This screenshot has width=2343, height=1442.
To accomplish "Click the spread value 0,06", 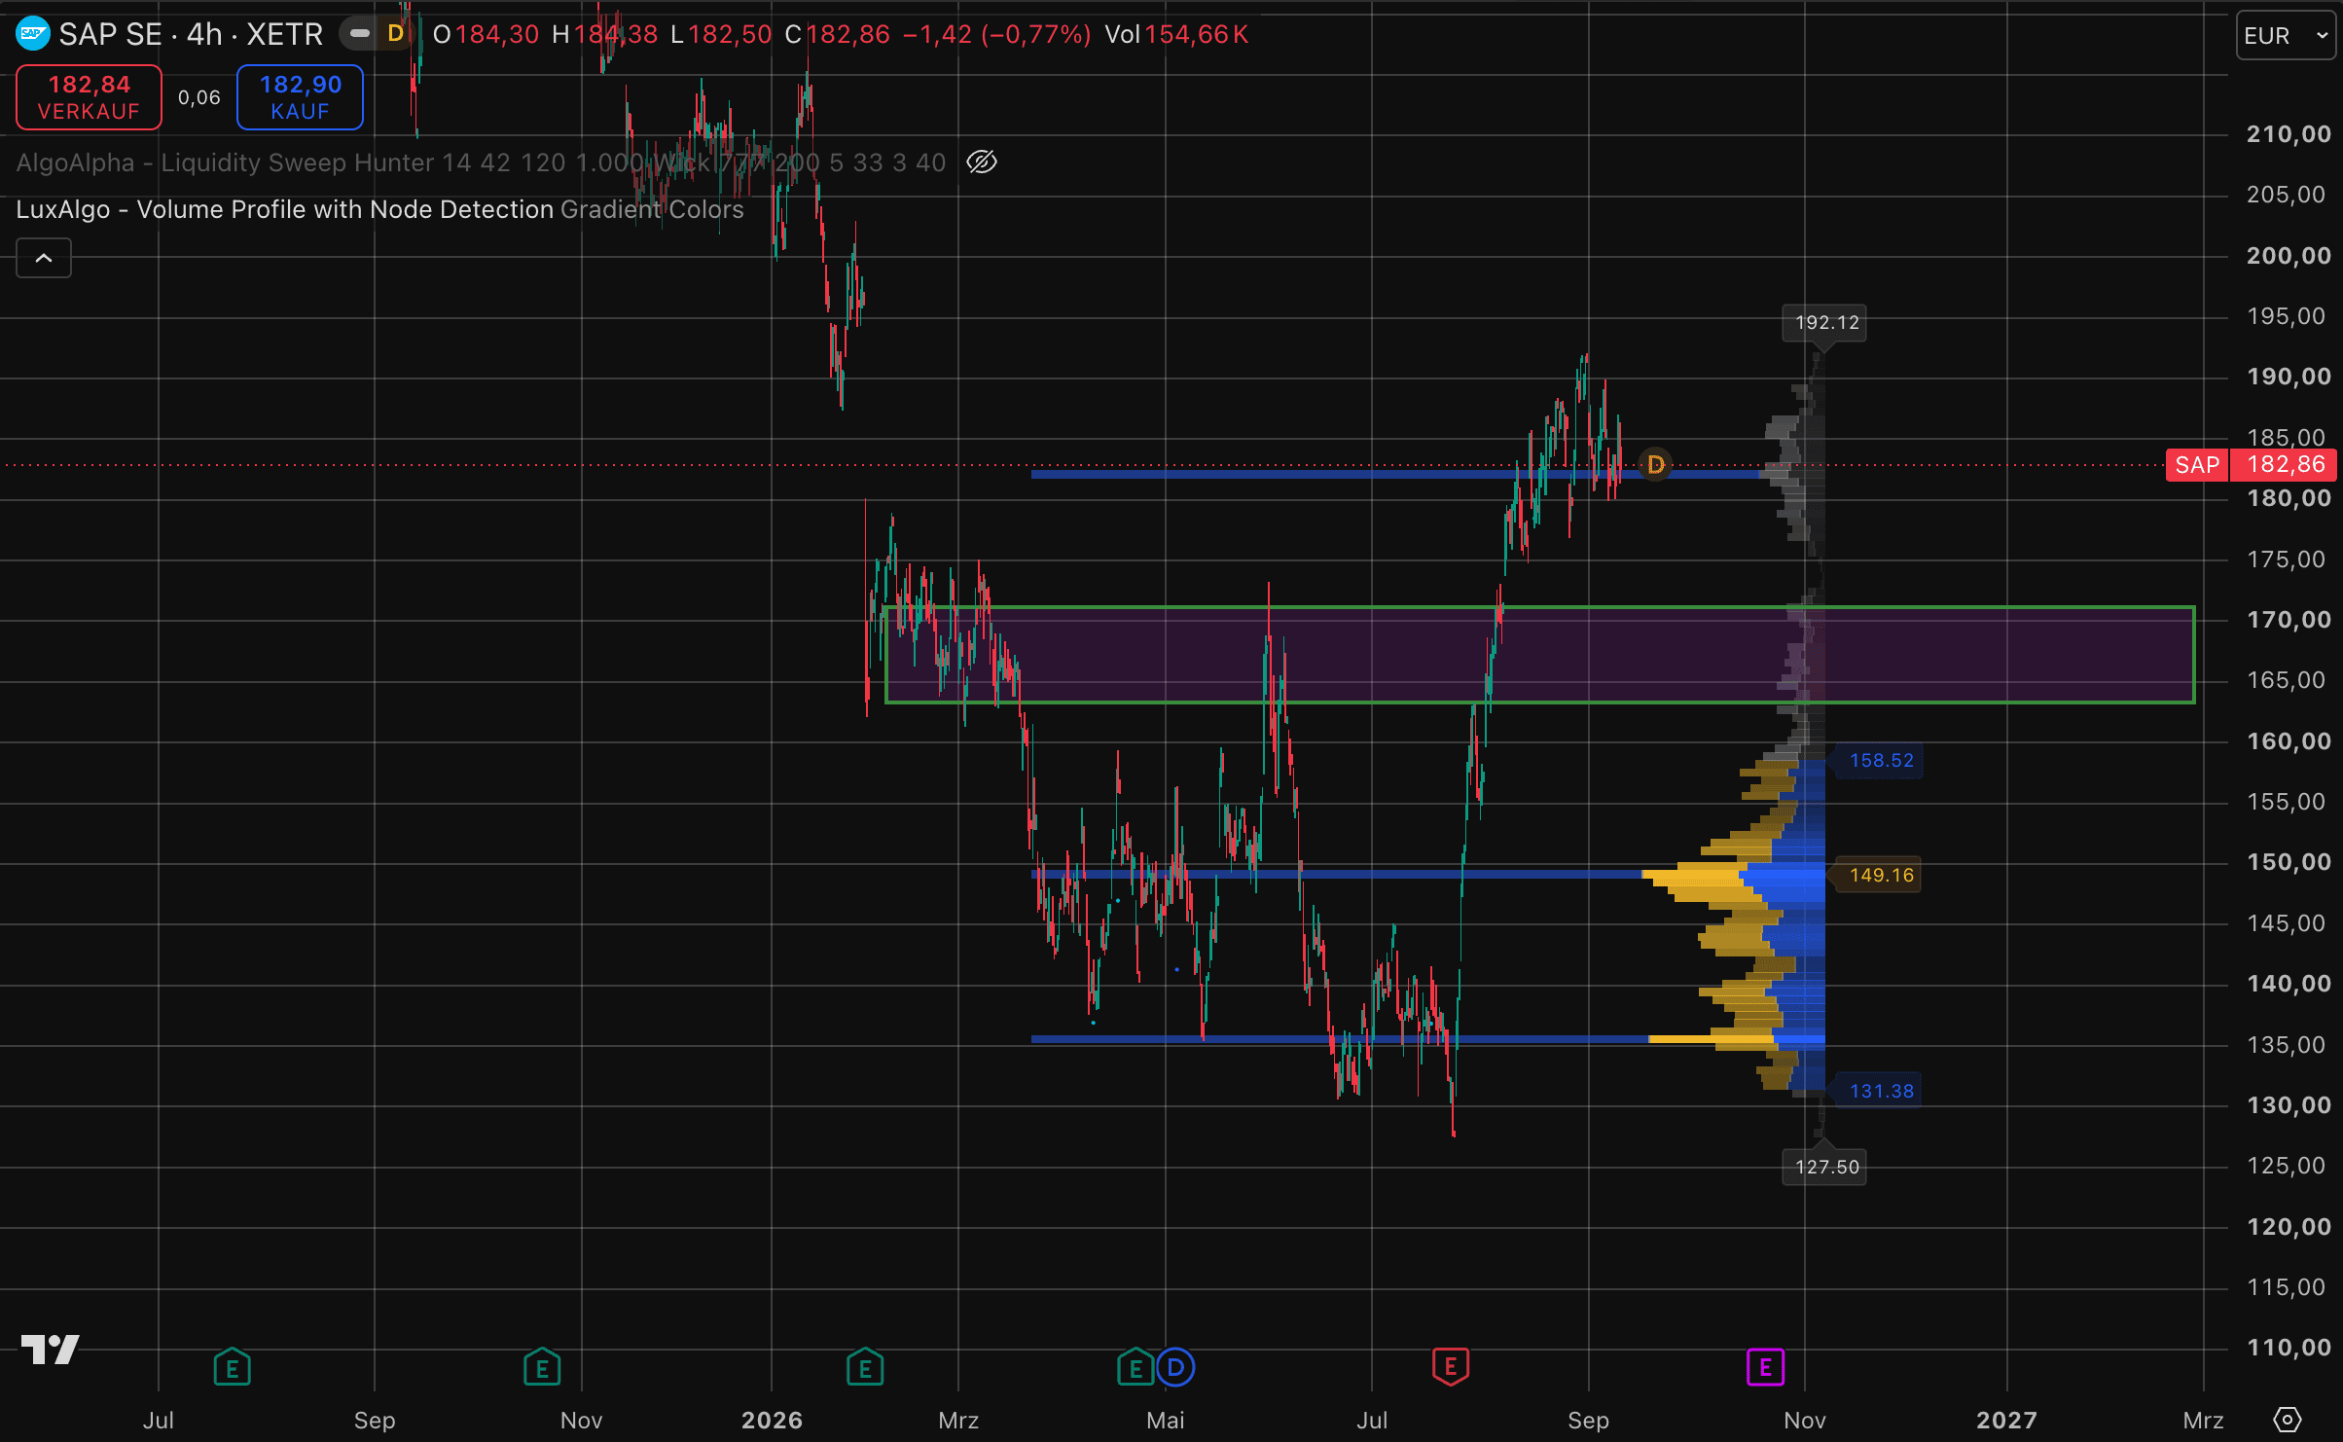I will 199,97.
